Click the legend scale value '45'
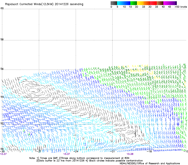Image resolution: width=188 pixels, height=165 pixels. pos(169,7)
